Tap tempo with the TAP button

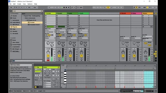click(11, 7)
